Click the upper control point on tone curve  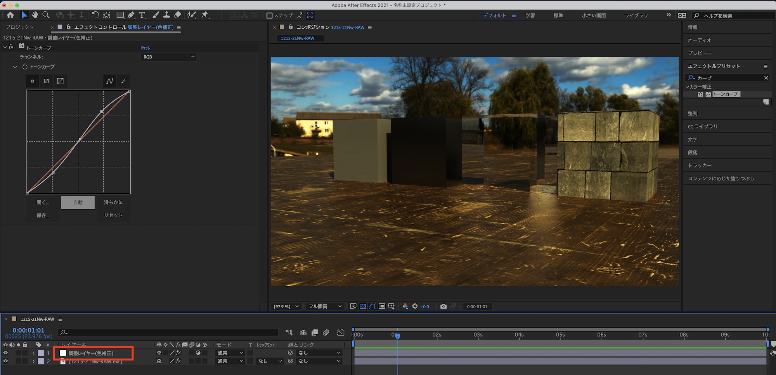pyautogui.click(x=102, y=112)
